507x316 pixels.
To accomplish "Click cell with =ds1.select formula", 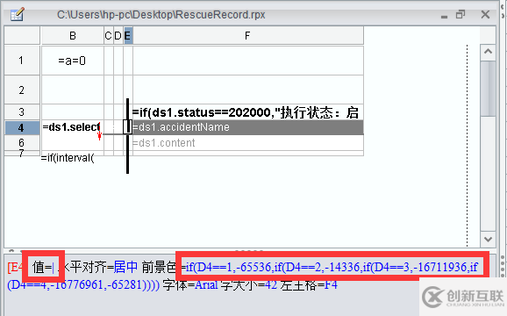I will (73, 127).
